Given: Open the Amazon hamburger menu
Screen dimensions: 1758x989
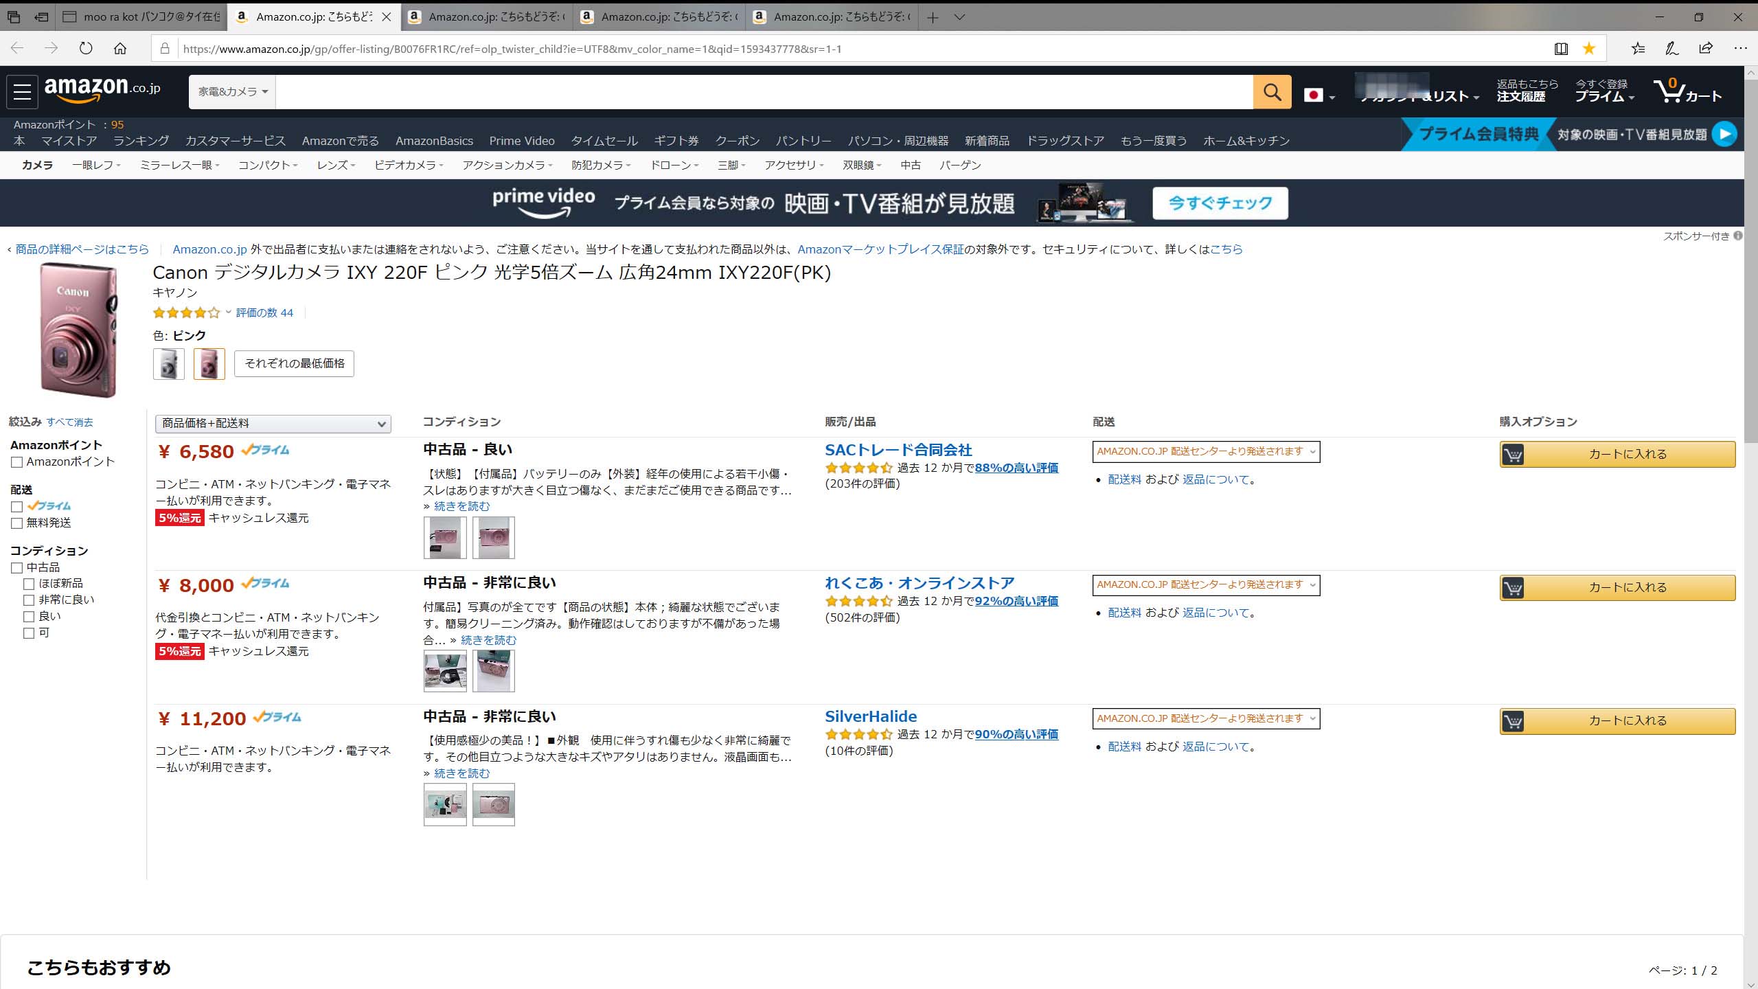Looking at the screenshot, I should pos(22,91).
